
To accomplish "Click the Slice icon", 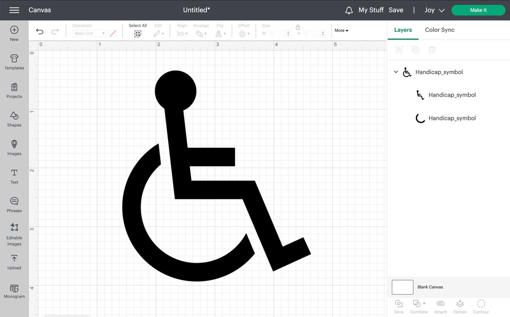I will point(399,305).
